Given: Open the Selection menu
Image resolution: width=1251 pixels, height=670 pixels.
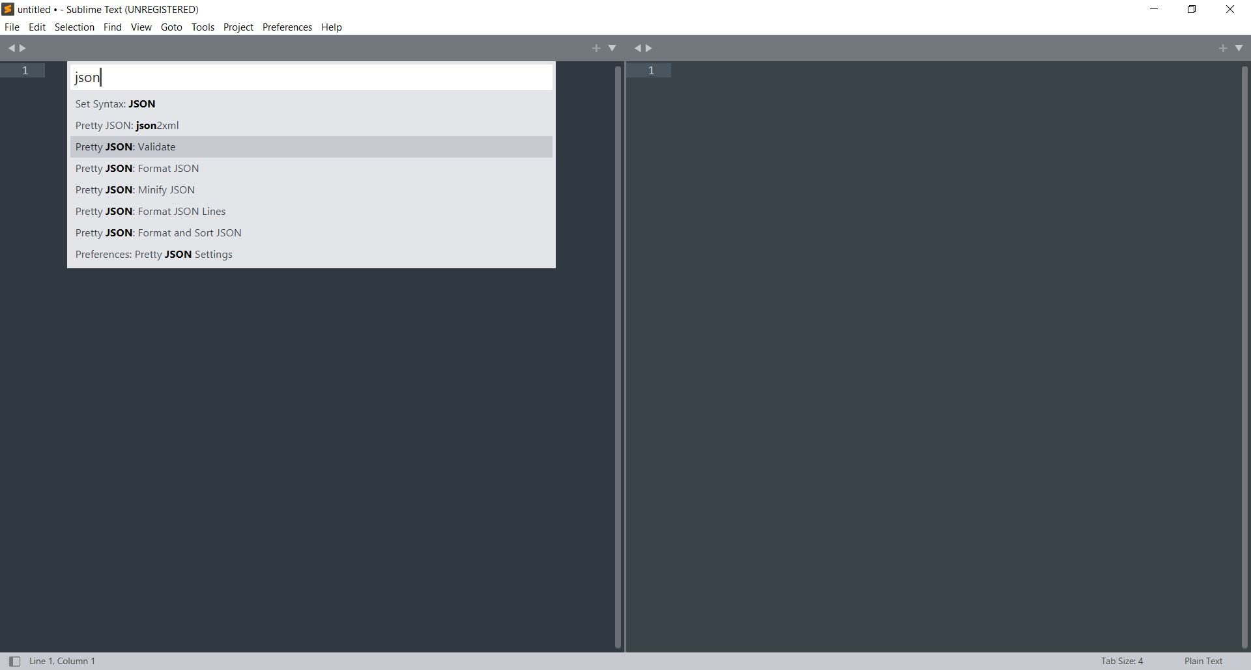Looking at the screenshot, I should pos(74,27).
